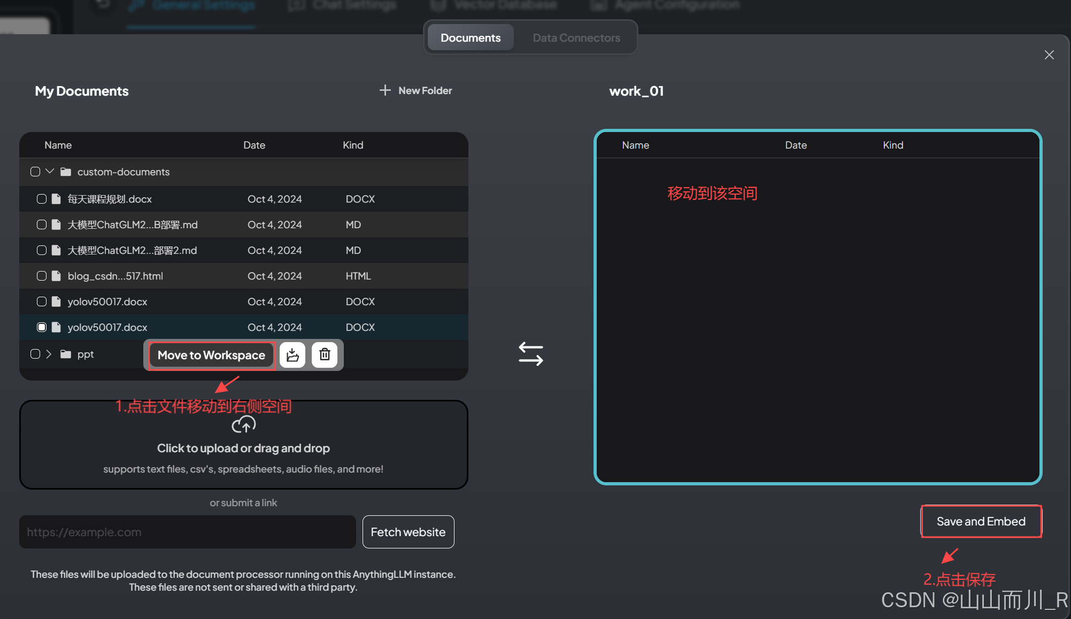Image resolution: width=1071 pixels, height=619 pixels.
Task: Click file icon of 每天课程规划.docx
Action: coord(56,199)
